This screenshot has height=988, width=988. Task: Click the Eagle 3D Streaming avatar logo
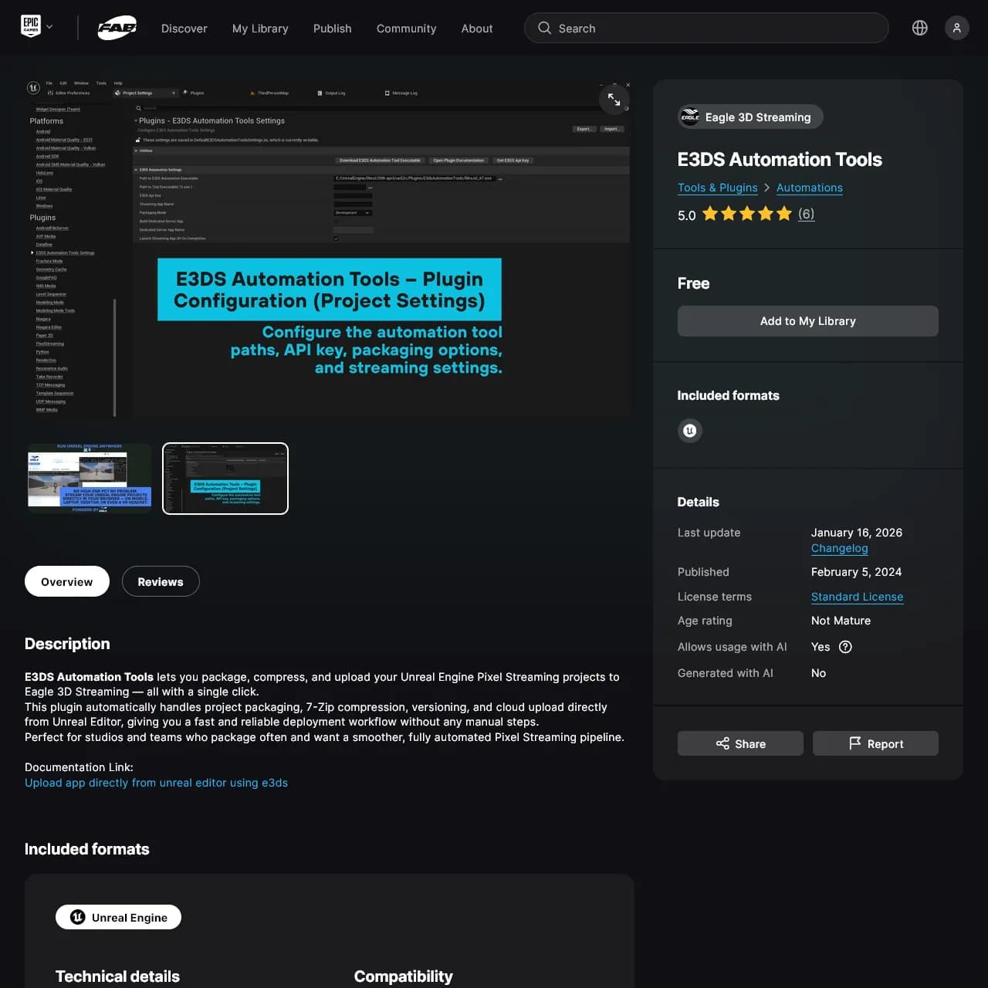pos(690,117)
